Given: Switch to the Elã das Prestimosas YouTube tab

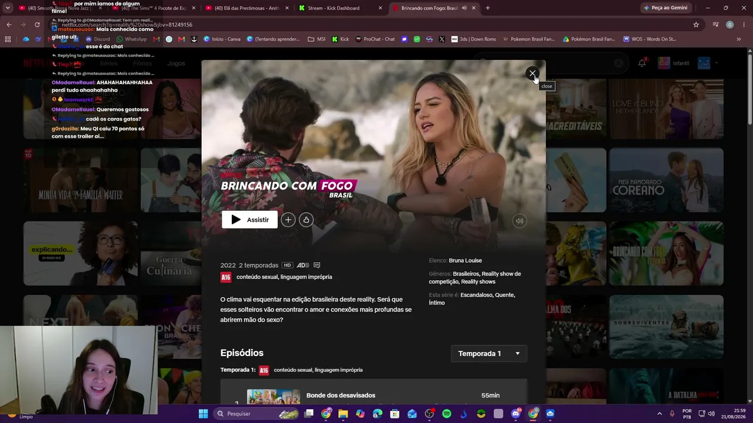Looking at the screenshot, I should click(x=246, y=8).
